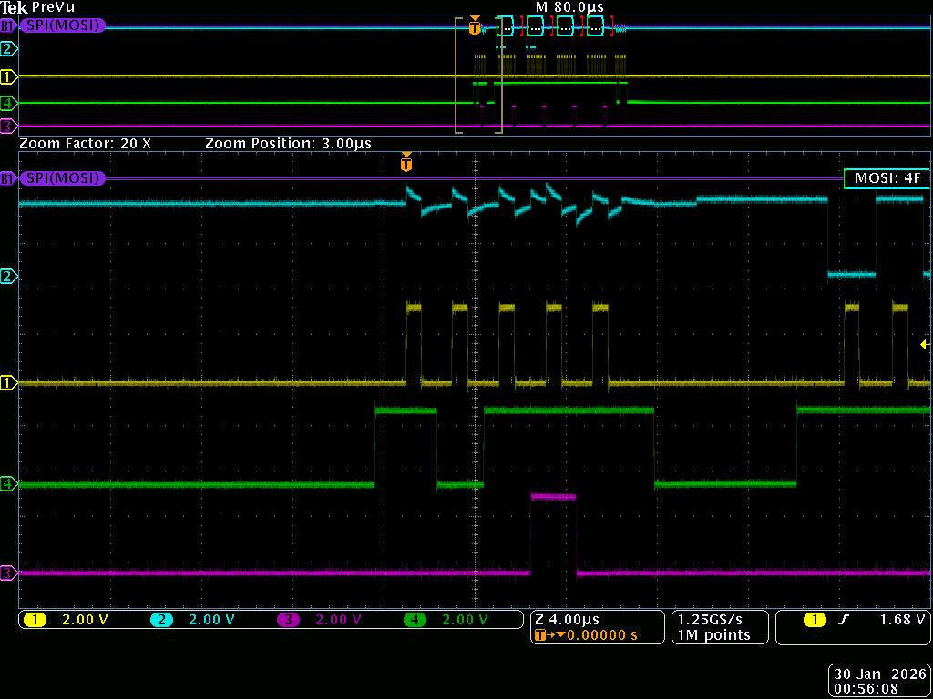Select the SPI(MOSI) bus label in overview
The height and width of the screenshot is (699, 933).
pos(62,25)
